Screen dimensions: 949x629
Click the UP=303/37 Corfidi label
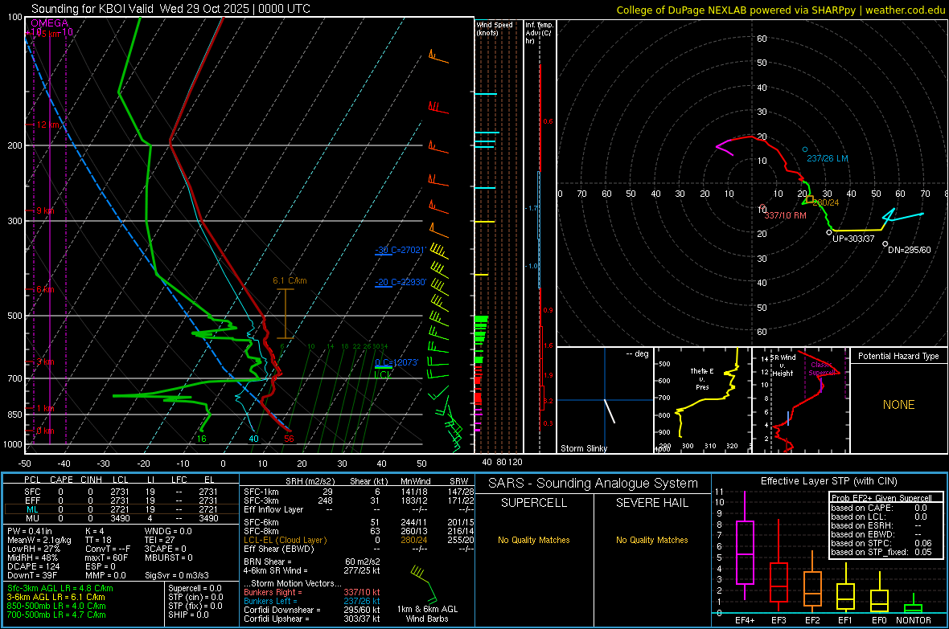click(853, 239)
